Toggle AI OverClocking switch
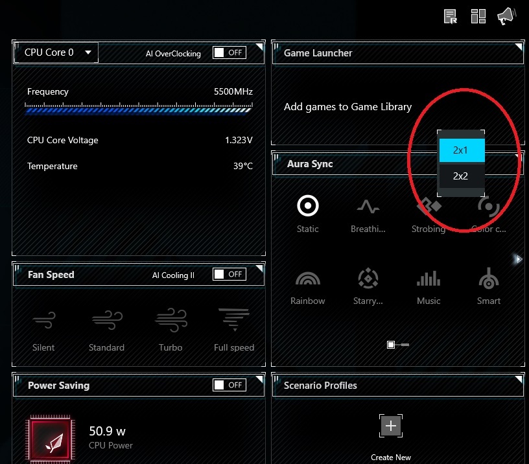Viewport: 529px width, 464px height. point(229,52)
